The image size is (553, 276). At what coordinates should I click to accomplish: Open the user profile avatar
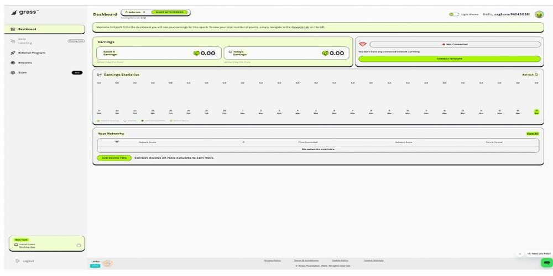(x=539, y=14)
